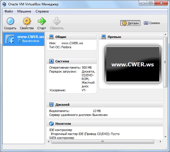Click the horizontal scrollbar left arrow
The image size is (170, 152).
[49, 142]
